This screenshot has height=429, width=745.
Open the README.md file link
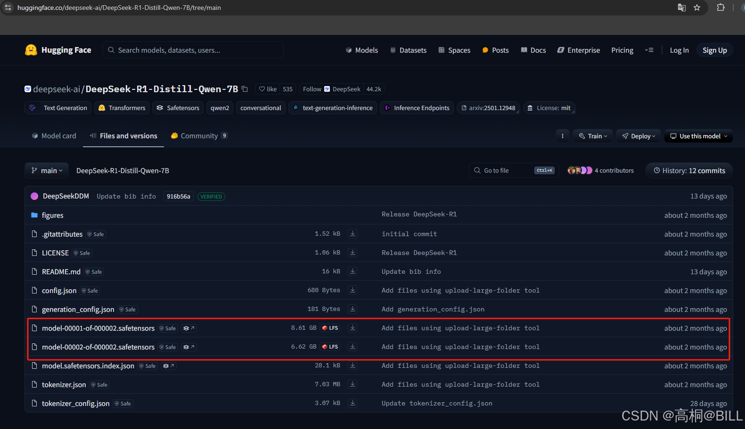pyautogui.click(x=61, y=272)
